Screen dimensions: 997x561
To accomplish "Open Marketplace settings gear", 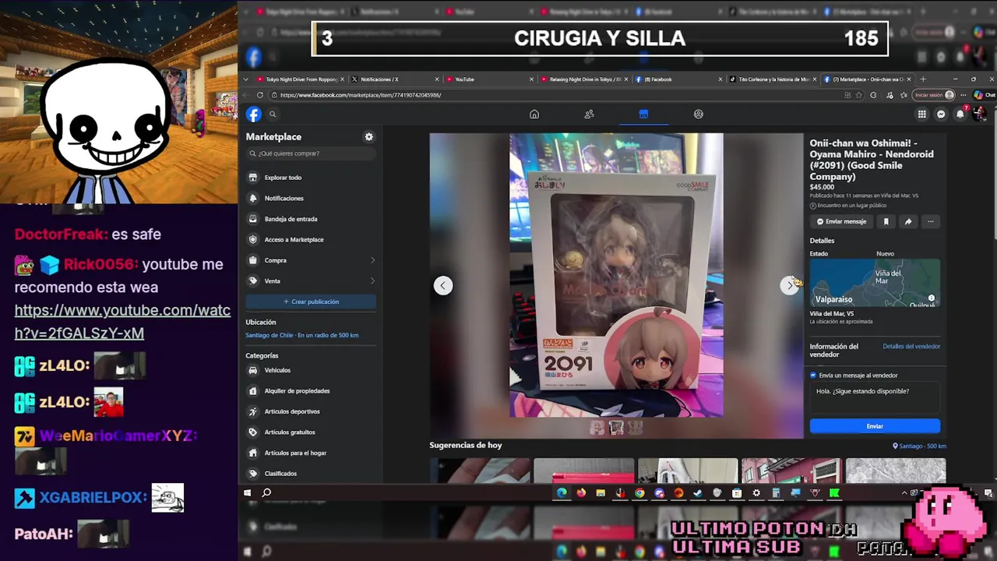I will 369,136.
